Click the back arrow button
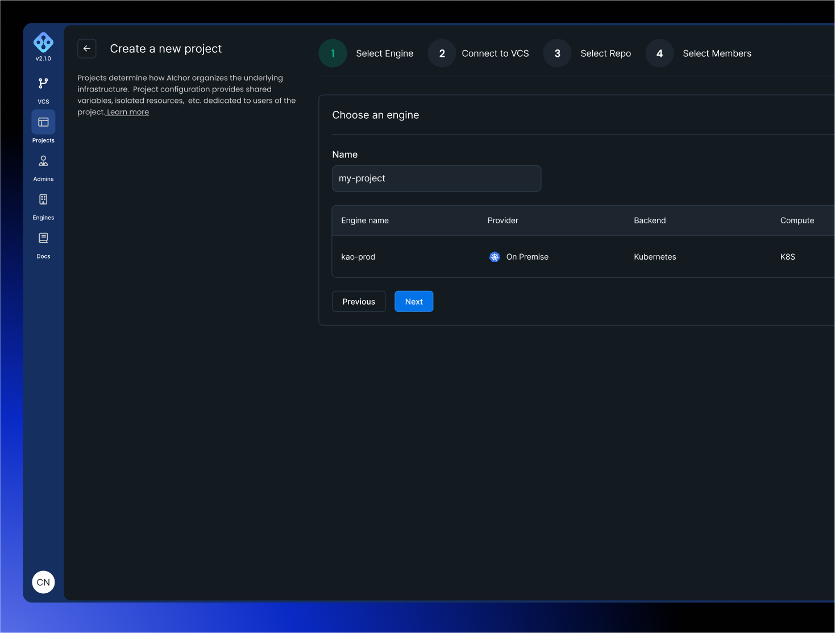The height and width of the screenshot is (633, 835). [87, 49]
